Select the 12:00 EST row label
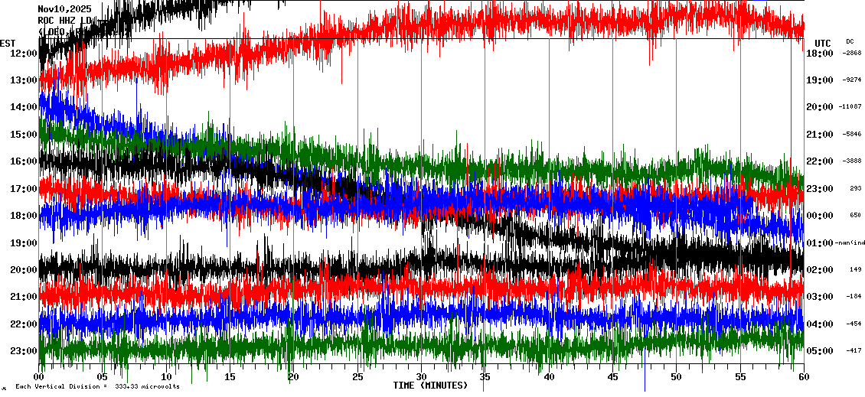The height and width of the screenshot is (397, 865). [24, 53]
